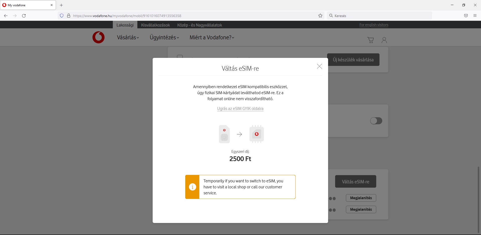Open the shopping cart icon
Screen dimensions: 481x235
tap(370, 40)
